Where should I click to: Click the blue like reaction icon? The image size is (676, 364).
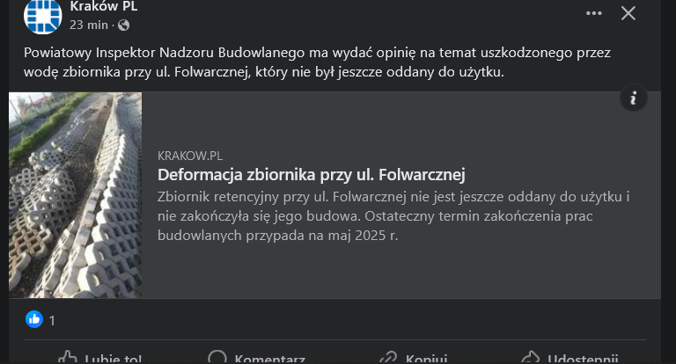[x=33, y=319]
